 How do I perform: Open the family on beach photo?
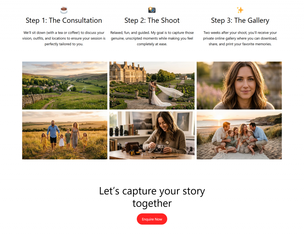239,135
